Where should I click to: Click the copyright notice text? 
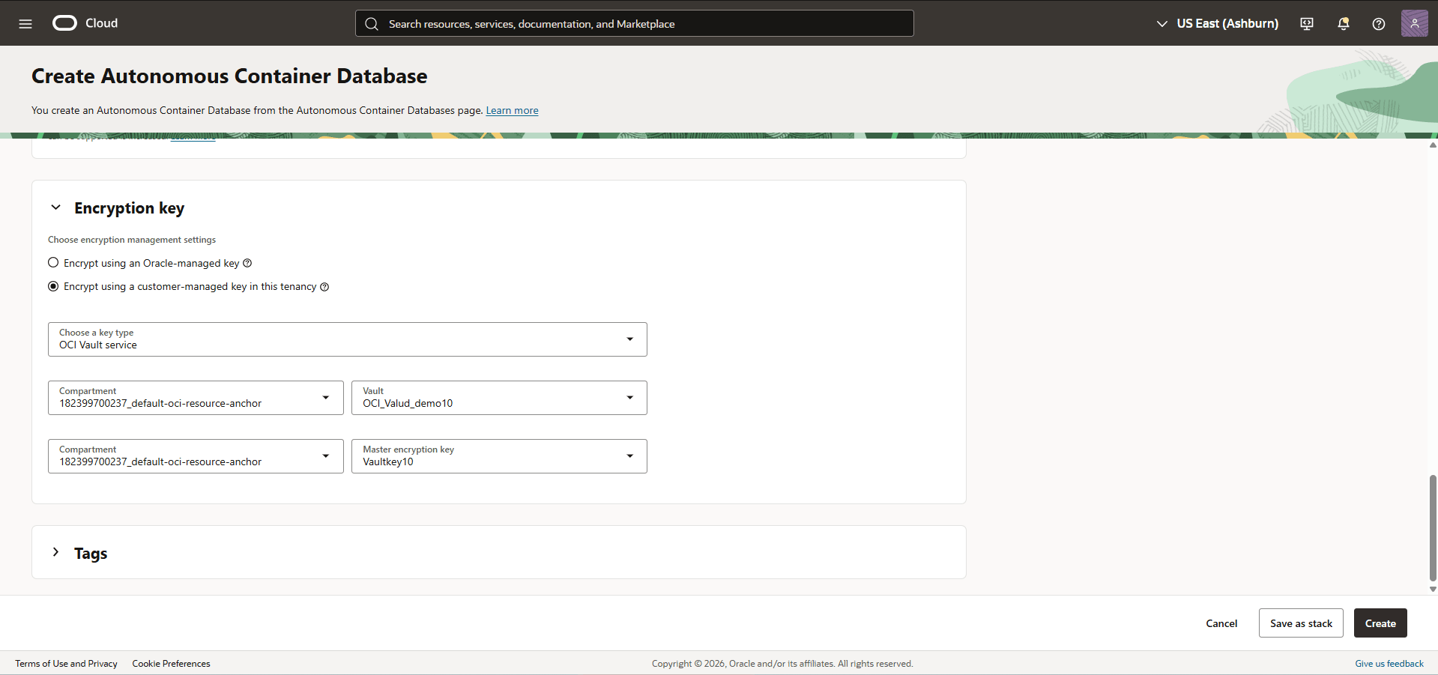[782, 664]
